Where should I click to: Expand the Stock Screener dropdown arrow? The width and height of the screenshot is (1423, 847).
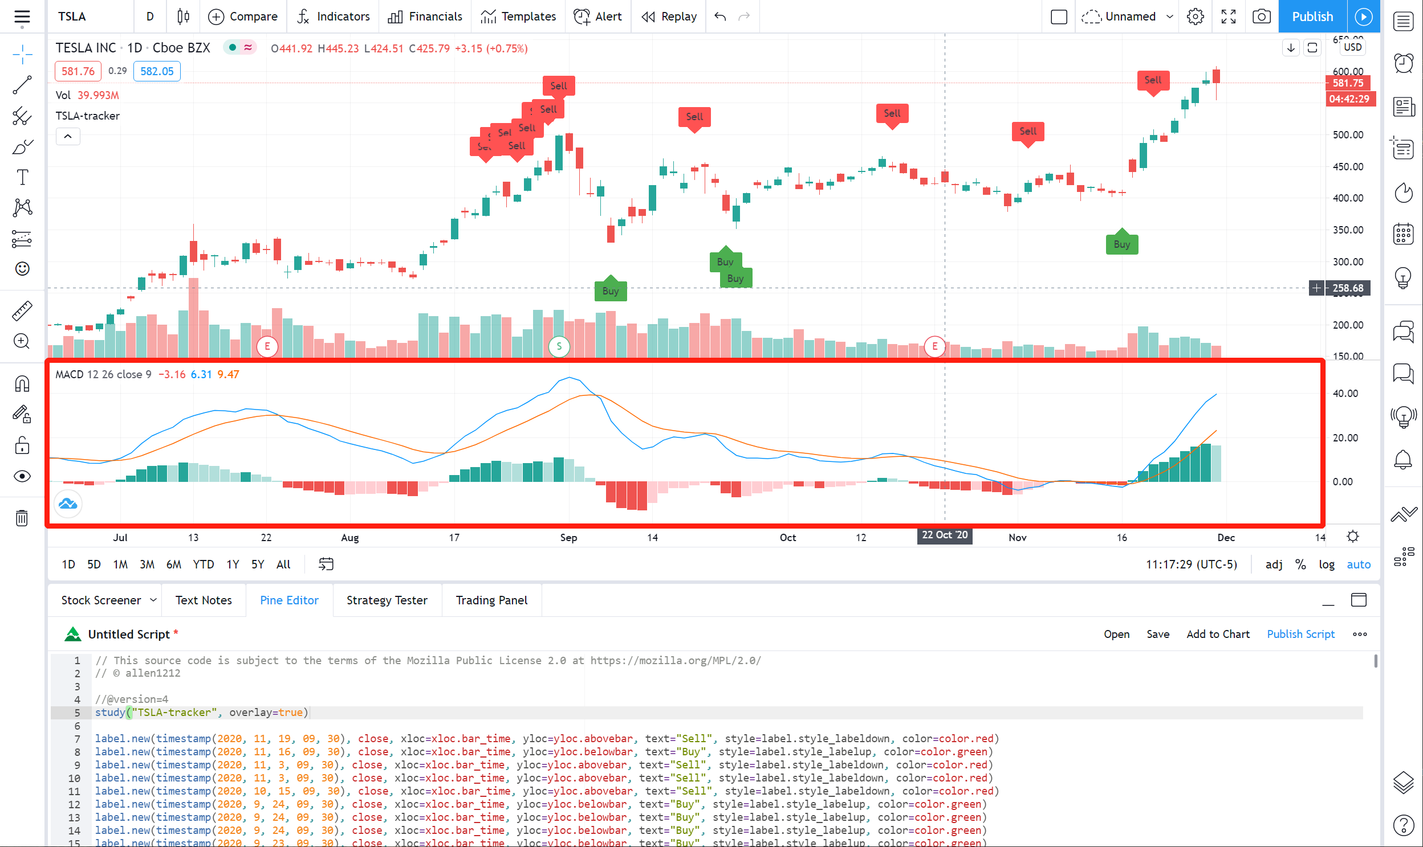tap(153, 600)
